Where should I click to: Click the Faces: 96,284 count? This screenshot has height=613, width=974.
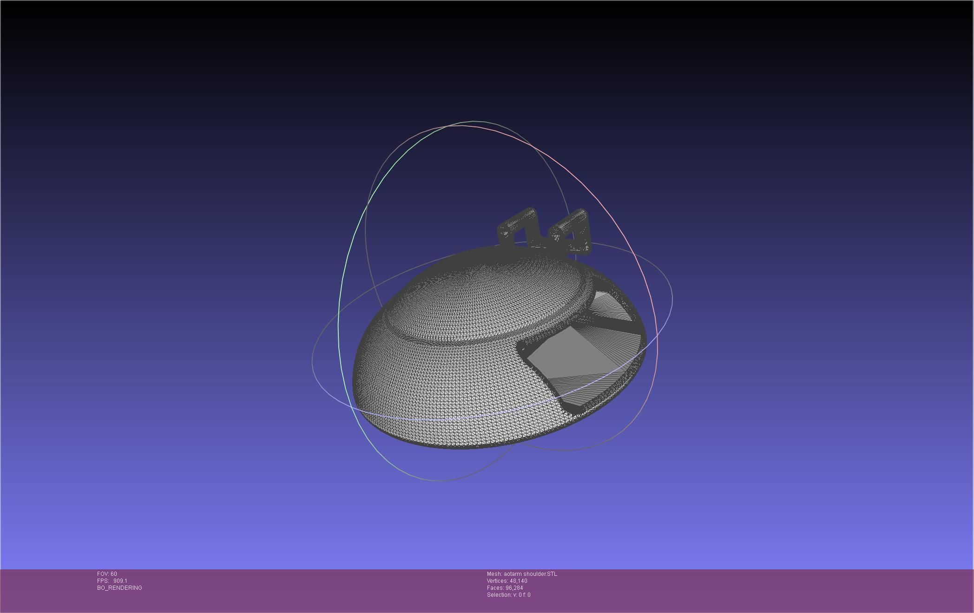click(x=505, y=588)
